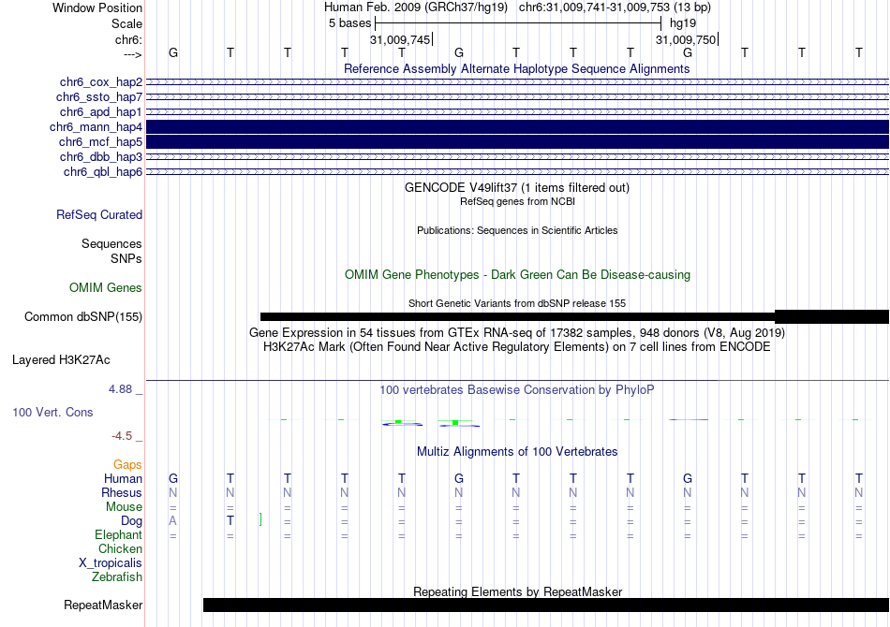Click the chr6_dbb_hap3 arrowed alignment line

(x=518, y=156)
